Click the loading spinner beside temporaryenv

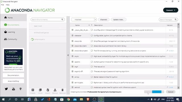32,39
